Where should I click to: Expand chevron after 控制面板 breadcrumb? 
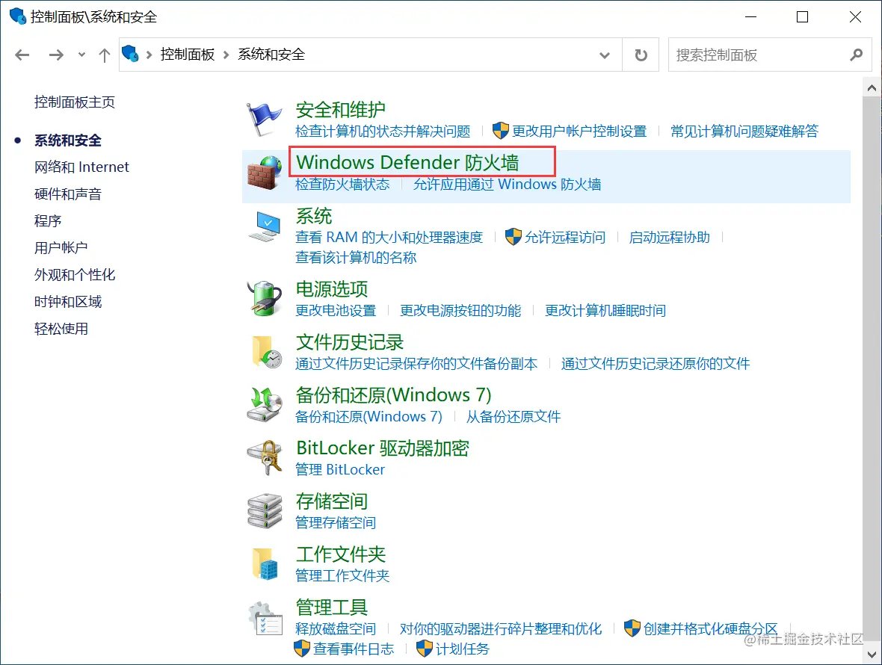coord(226,55)
